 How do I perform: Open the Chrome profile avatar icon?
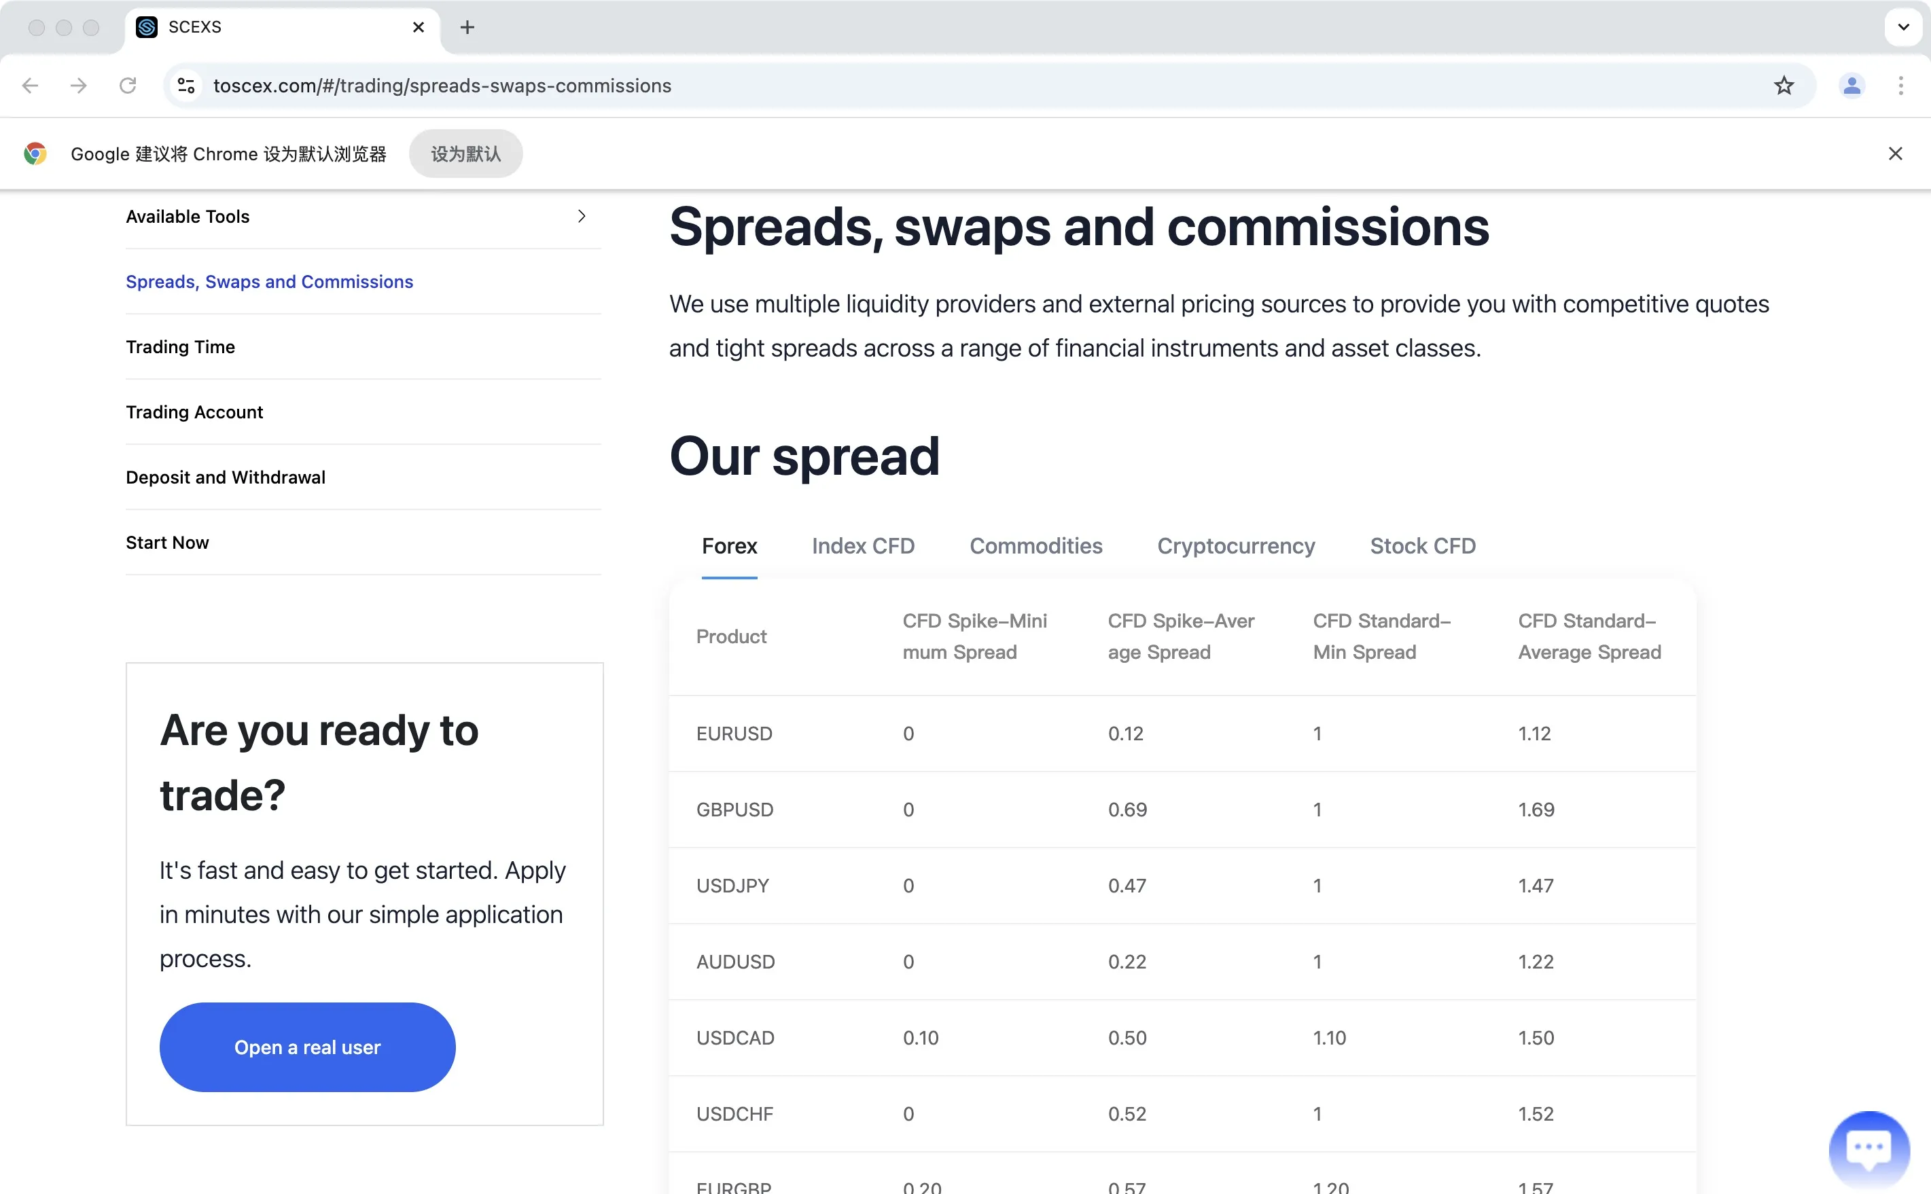(x=1852, y=86)
